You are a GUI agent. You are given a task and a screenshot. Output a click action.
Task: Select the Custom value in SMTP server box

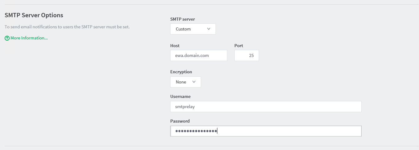point(183,29)
